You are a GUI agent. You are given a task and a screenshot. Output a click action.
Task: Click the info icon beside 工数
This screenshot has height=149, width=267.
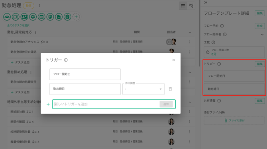(213, 43)
